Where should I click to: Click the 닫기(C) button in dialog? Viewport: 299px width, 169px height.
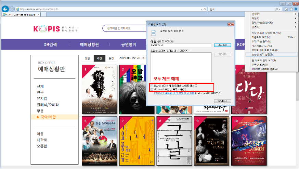[x=222, y=101]
